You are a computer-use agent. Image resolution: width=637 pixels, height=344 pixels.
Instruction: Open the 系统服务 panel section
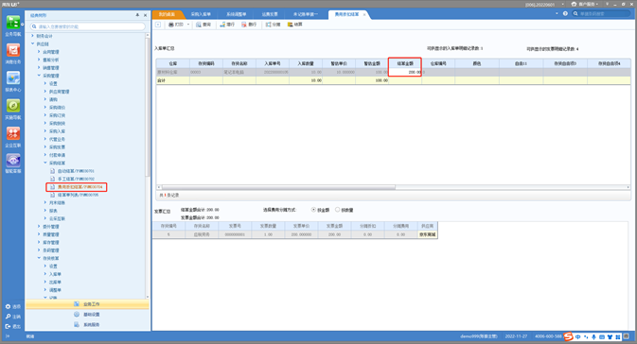pos(87,324)
